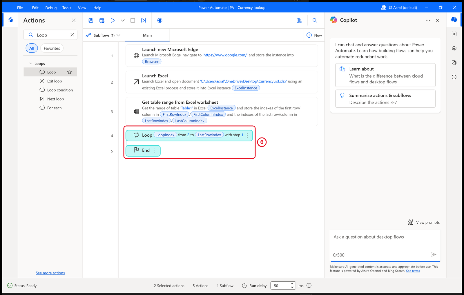Screen dimensions: 464x295
Task: Collapse the Loops group
Action: coord(31,63)
